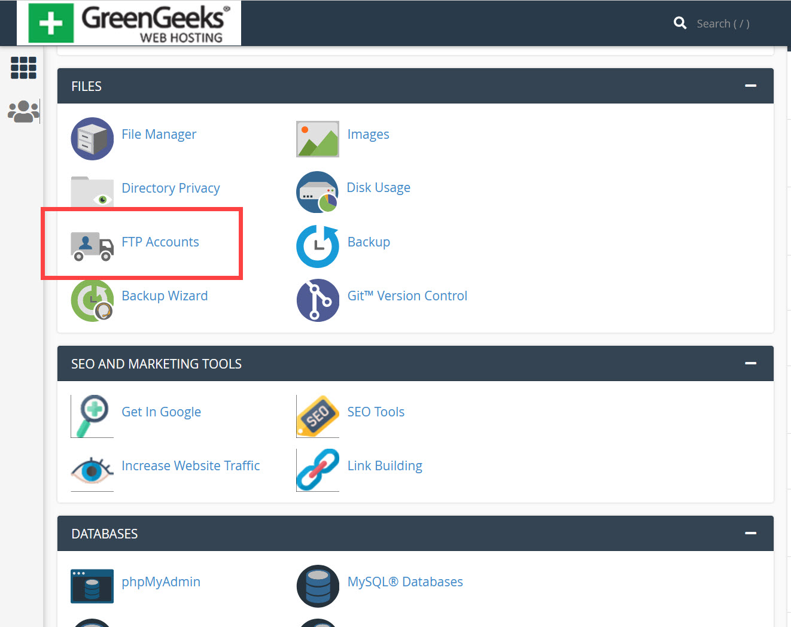Open the Backup clock icon
The width and height of the screenshot is (791, 627).
click(x=318, y=246)
